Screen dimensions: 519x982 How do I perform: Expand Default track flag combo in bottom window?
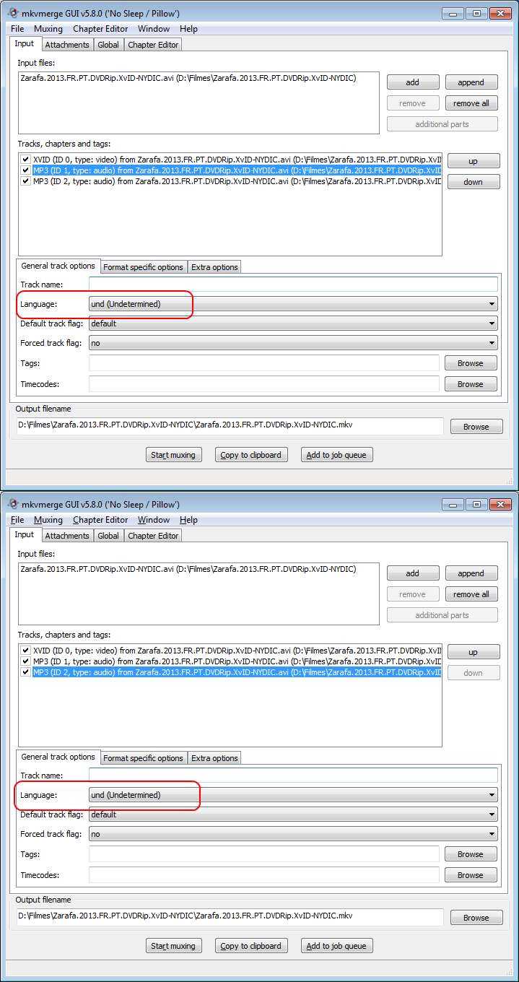click(x=293, y=814)
